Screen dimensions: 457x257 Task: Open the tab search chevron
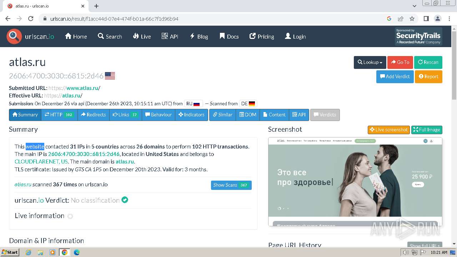(414, 6)
